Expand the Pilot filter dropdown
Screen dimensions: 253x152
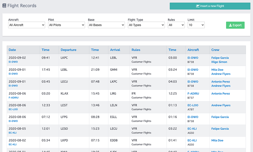(66, 25)
